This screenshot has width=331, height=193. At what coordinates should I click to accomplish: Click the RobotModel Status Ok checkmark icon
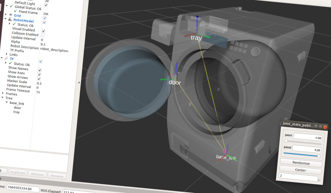(x=14, y=24)
